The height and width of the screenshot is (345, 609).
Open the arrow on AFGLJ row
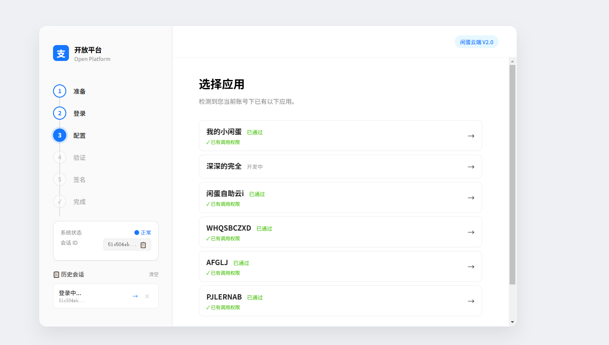pyautogui.click(x=471, y=266)
